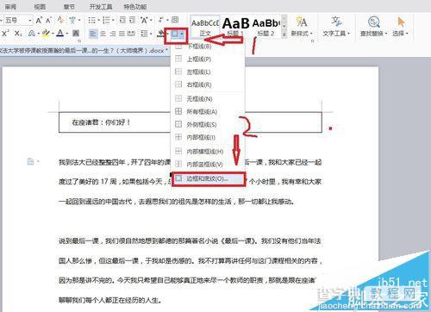Choose 内部竖框线(V) inside vertical border
431x312 pixels.
pos(208,165)
